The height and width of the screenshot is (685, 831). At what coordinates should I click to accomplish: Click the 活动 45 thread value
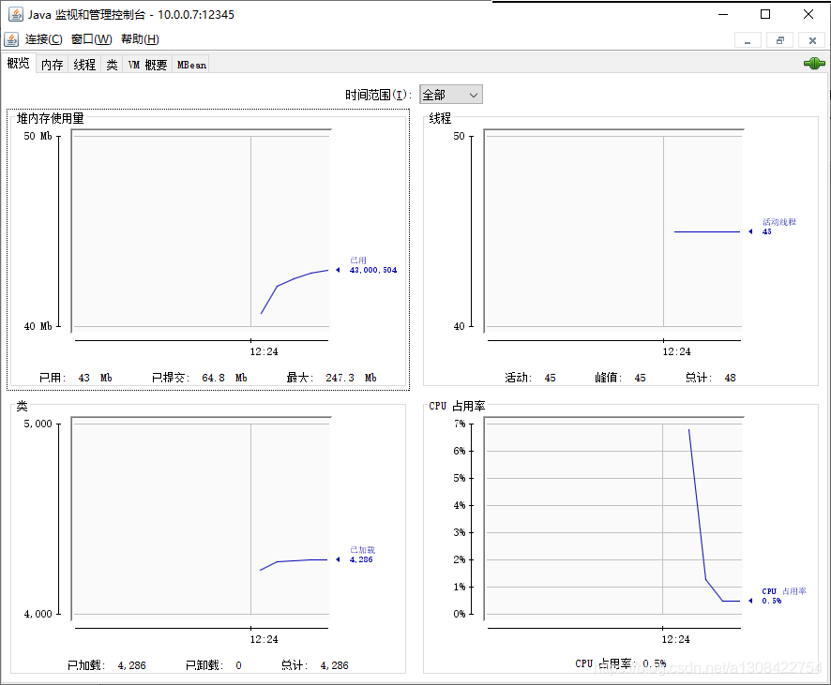[530, 378]
